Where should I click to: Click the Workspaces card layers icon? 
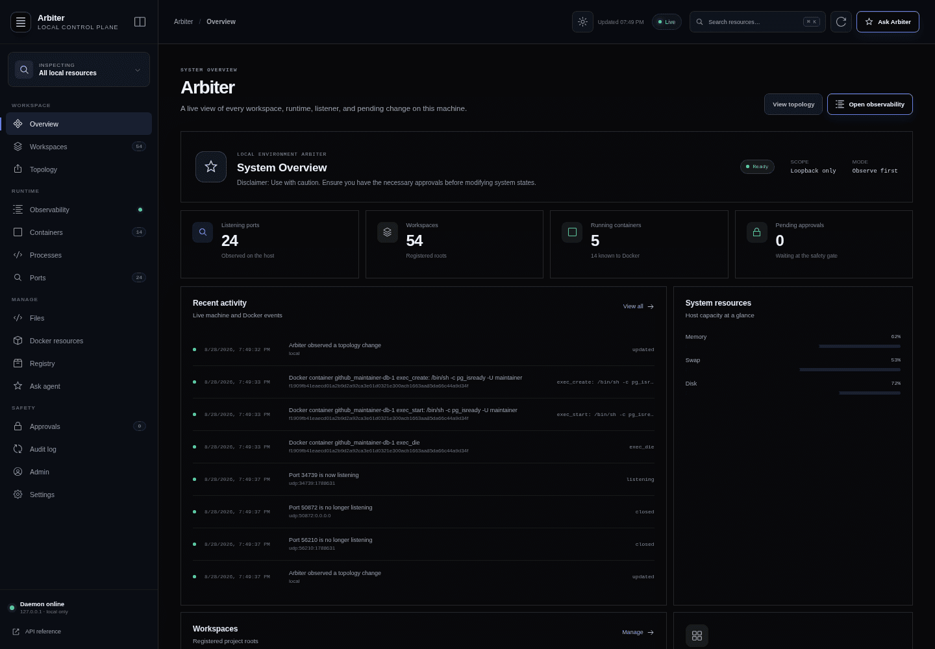pyautogui.click(x=388, y=232)
